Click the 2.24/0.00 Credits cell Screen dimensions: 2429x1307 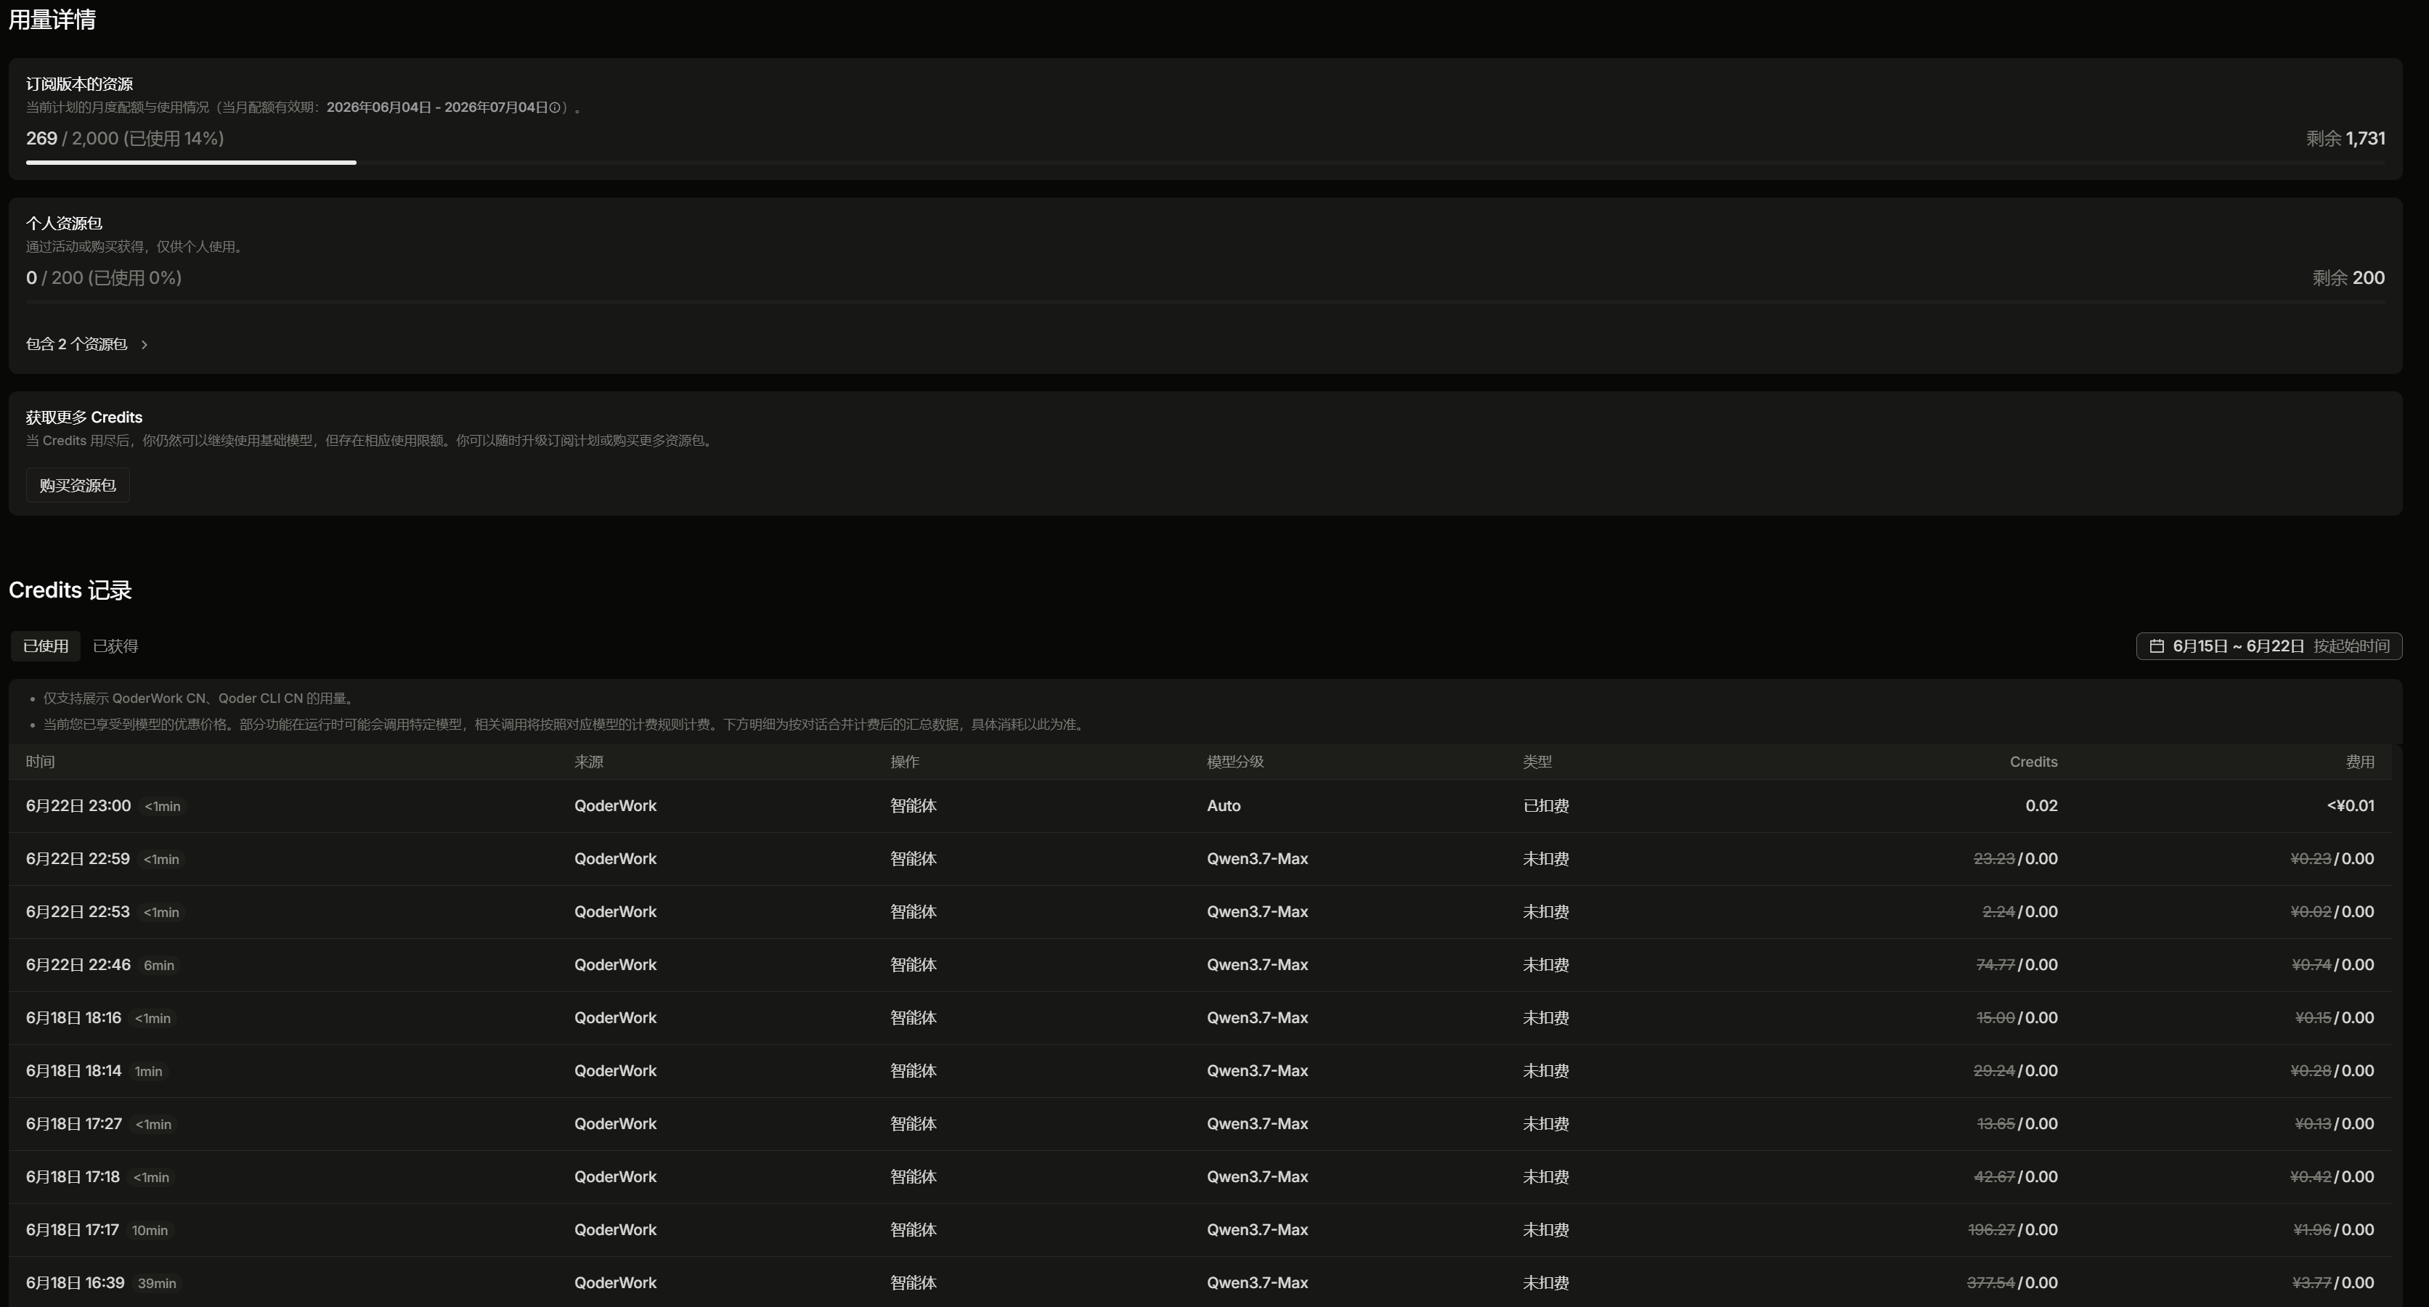click(x=2019, y=912)
